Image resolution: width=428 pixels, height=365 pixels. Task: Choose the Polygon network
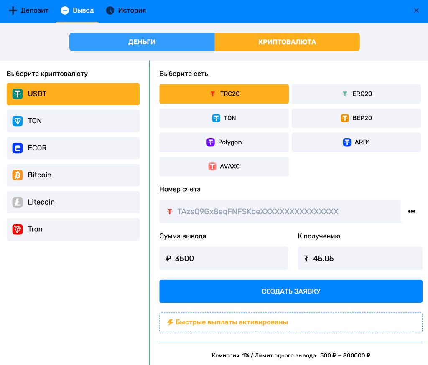coord(224,142)
